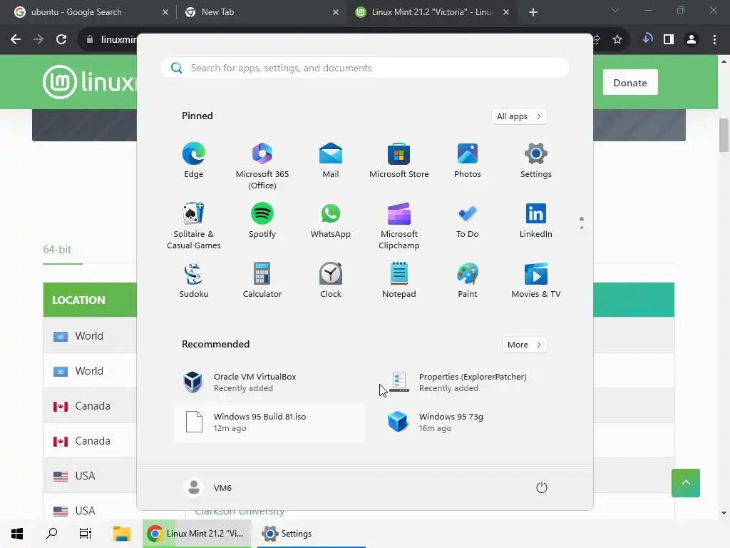The image size is (730, 548).
Task: Open Windows 95 Build 81.iso file
Action: (270, 422)
